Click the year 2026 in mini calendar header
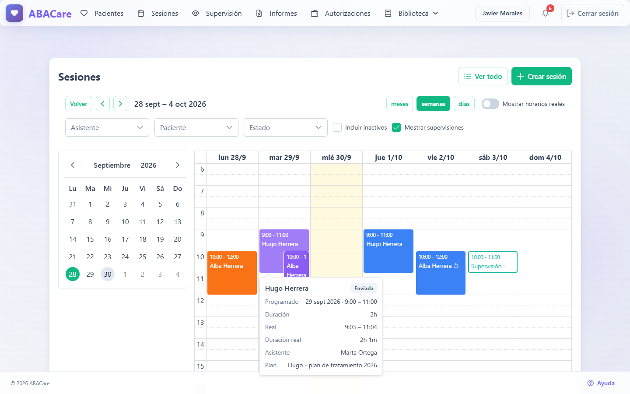This screenshot has width=630, height=394. (149, 165)
